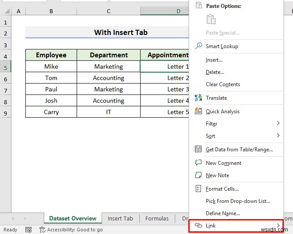
Task: Click the New Comment icon
Action: tap(198, 163)
